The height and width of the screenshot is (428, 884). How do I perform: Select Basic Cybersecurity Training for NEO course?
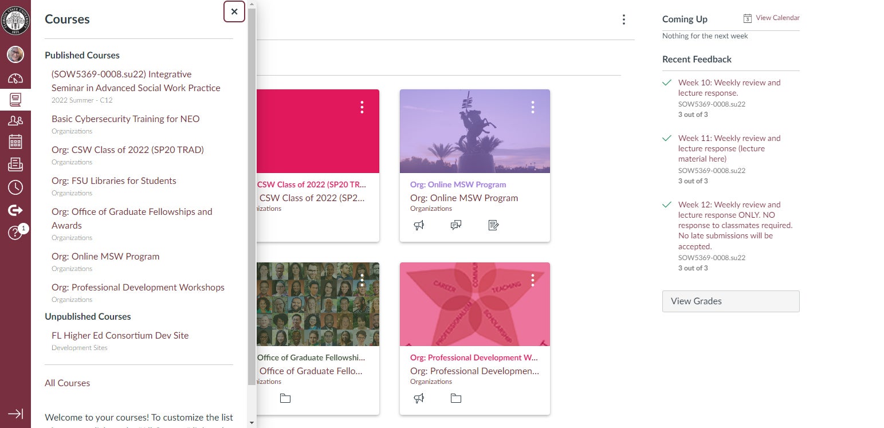(x=125, y=119)
